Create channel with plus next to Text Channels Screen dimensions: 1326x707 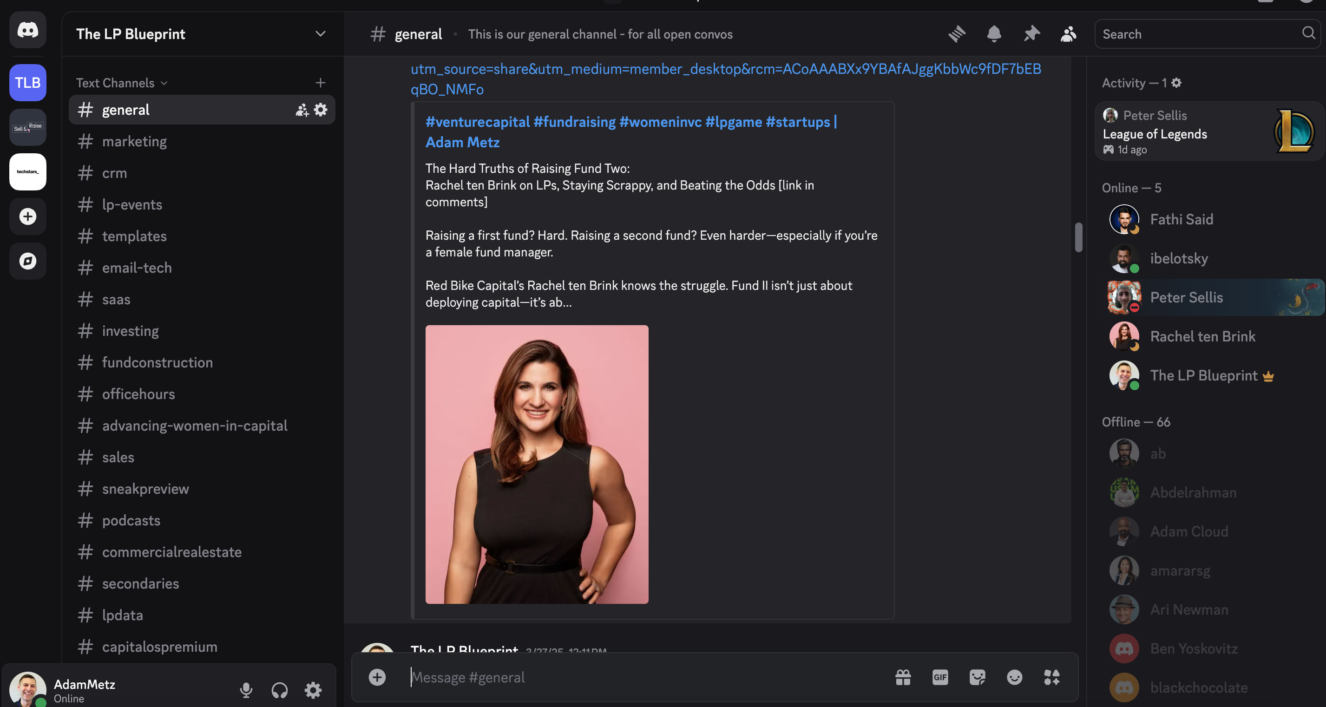tap(320, 83)
